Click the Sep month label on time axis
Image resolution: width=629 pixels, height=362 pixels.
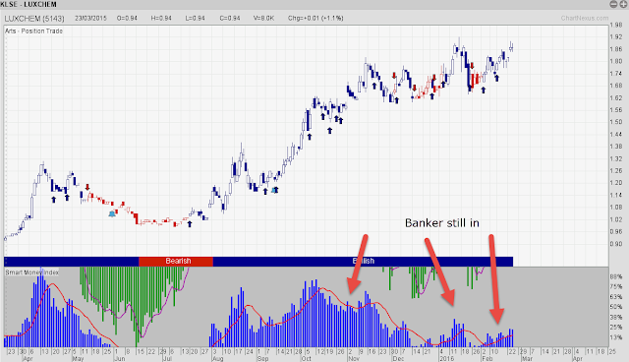pos(262,358)
